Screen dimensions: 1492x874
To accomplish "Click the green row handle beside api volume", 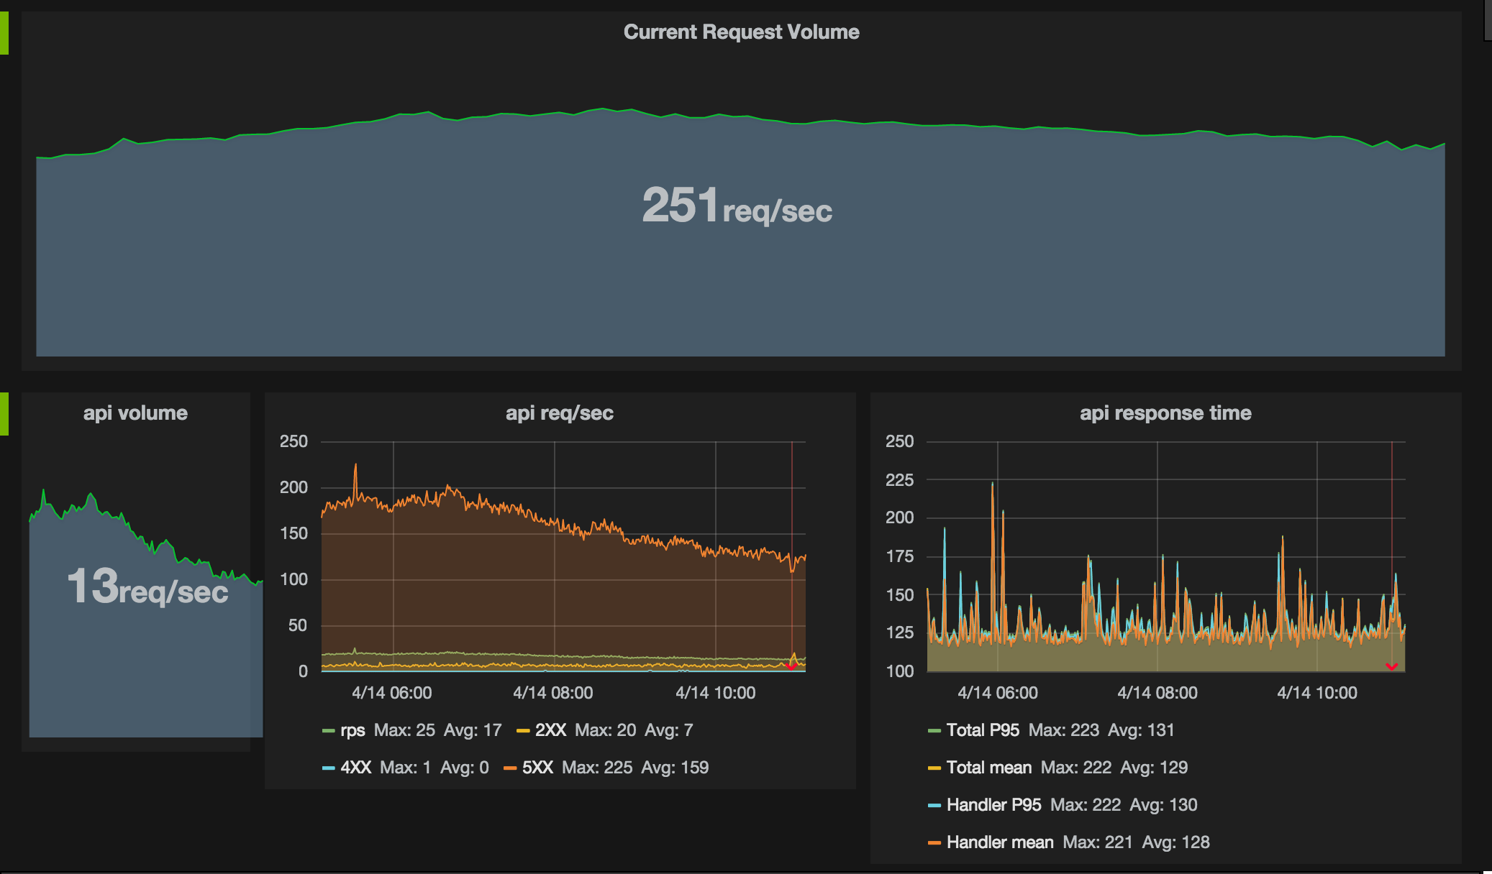I will (4, 414).
